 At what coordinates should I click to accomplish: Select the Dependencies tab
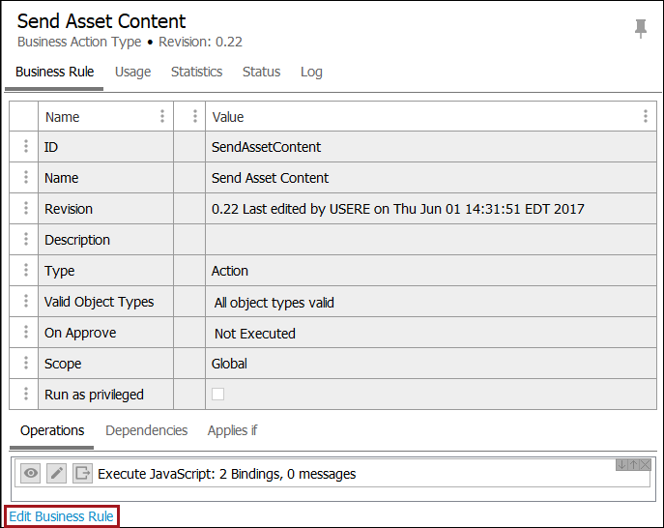146,431
